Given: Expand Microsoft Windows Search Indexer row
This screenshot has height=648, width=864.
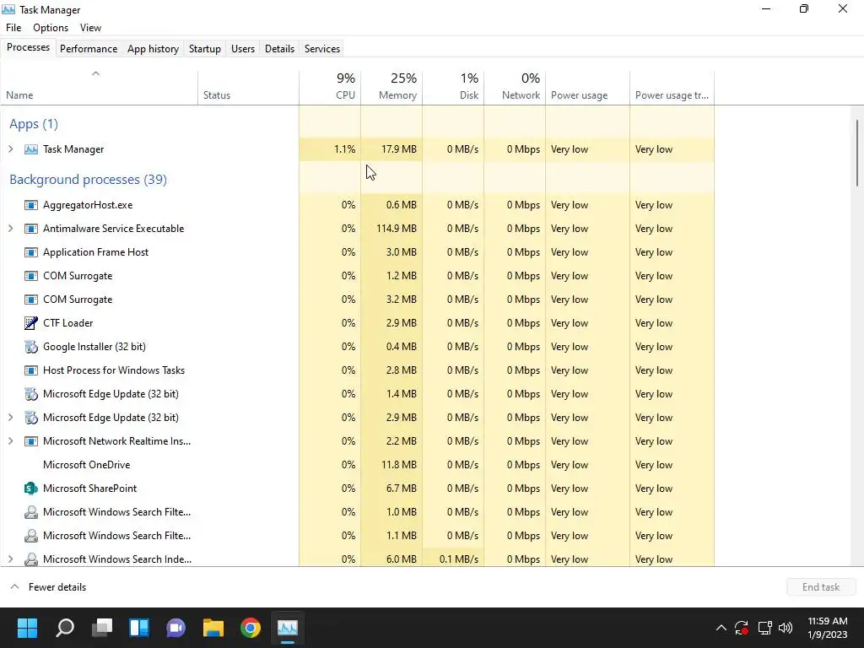Looking at the screenshot, I should pyautogui.click(x=10, y=559).
